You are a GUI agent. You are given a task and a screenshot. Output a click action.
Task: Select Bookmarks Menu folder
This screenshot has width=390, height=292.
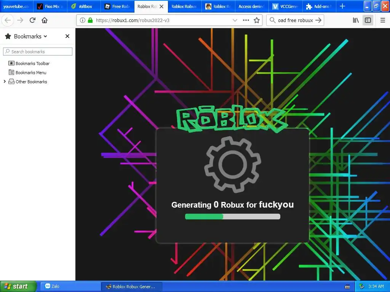pyautogui.click(x=31, y=73)
